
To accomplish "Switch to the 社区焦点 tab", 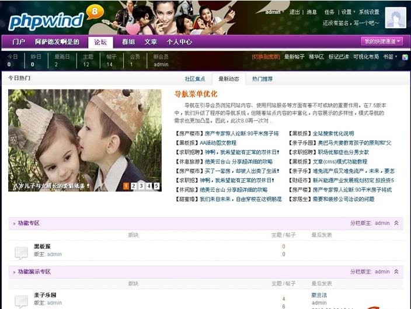I will (195, 79).
